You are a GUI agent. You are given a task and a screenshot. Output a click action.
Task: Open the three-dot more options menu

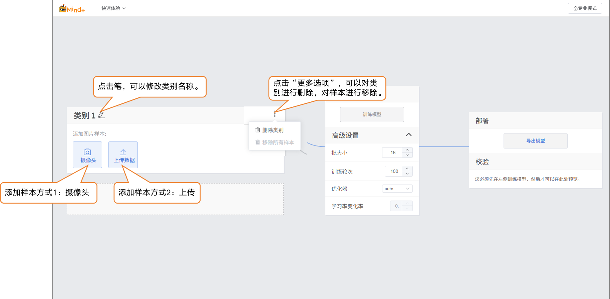(275, 114)
